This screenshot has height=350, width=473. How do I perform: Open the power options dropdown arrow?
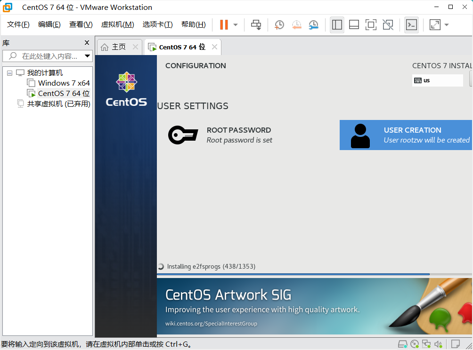tap(236, 25)
